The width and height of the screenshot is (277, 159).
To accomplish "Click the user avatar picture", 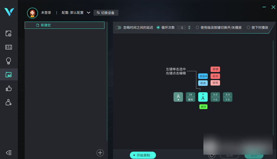I will point(32,13).
